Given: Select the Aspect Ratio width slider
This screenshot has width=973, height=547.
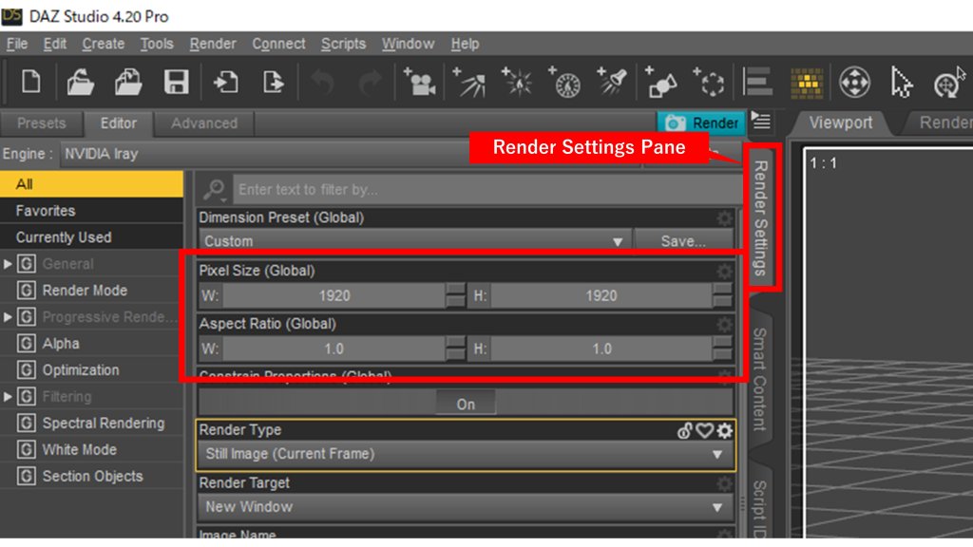Looking at the screenshot, I should (334, 349).
